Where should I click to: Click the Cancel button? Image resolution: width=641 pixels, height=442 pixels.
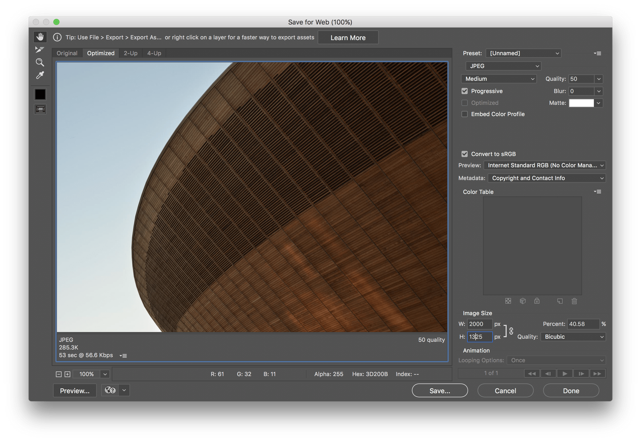pos(506,391)
